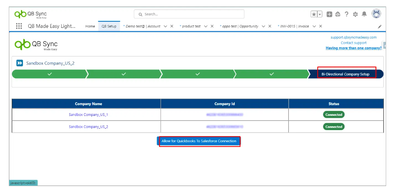Open the Trailhead guidance icon
This screenshot has height=196, width=398.
click(x=338, y=14)
